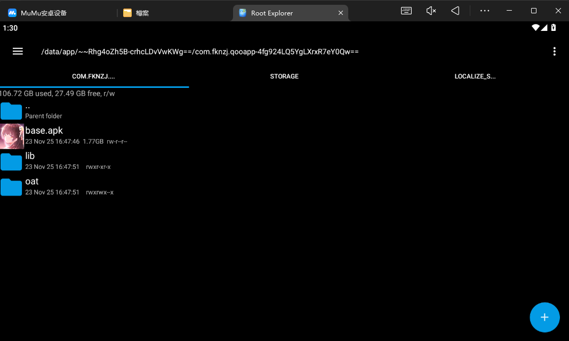
Task: Maximize the MuMu emulator window
Action: click(x=533, y=11)
